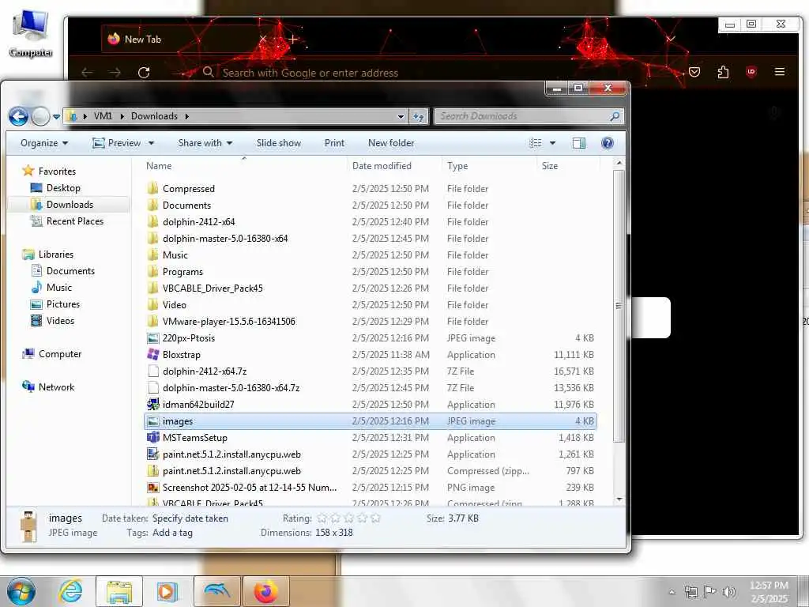Open Recent Places in sidebar
This screenshot has height=607, width=809.
(x=75, y=221)
